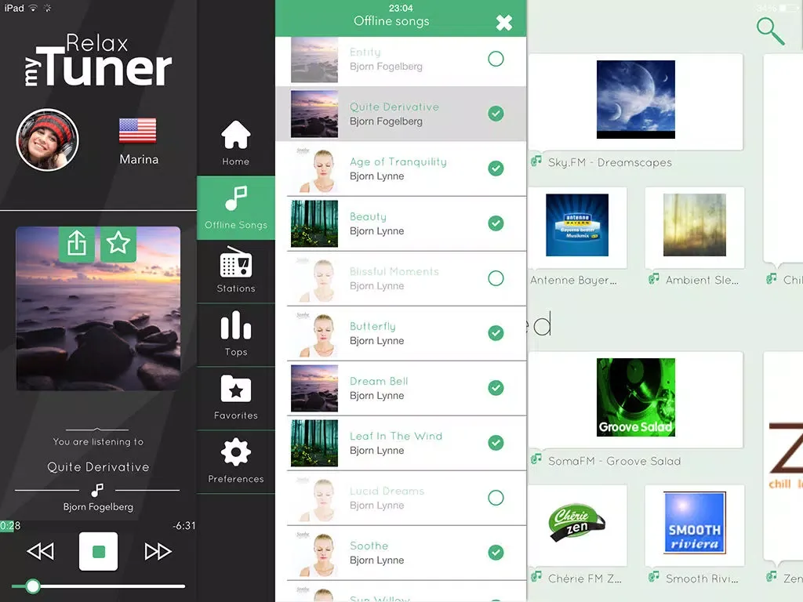
Task: Click the United States flag icon
Action: click(x=137, y=131)
